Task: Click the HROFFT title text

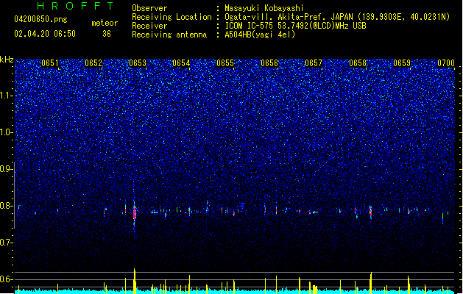Action: [76, 6]
